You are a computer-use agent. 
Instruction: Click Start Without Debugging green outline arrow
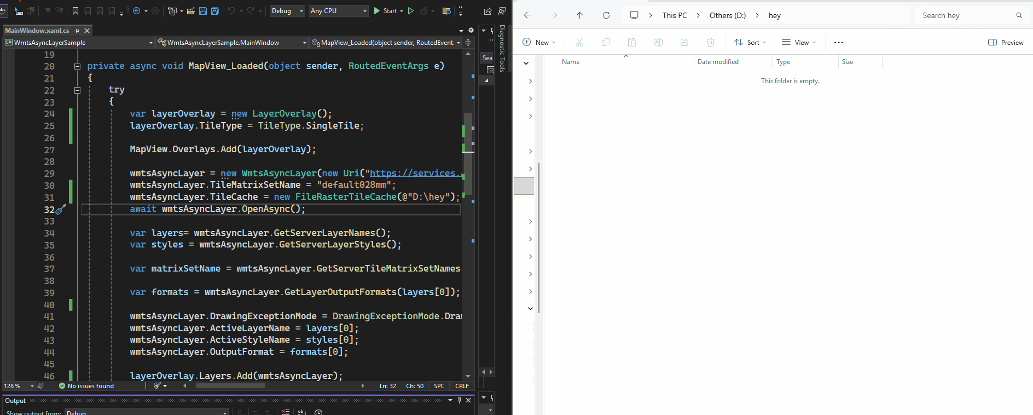tap(411, 11)
